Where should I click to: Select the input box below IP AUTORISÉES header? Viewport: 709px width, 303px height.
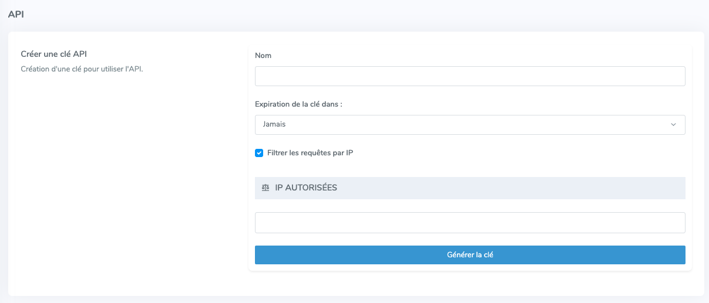point(470,223)
